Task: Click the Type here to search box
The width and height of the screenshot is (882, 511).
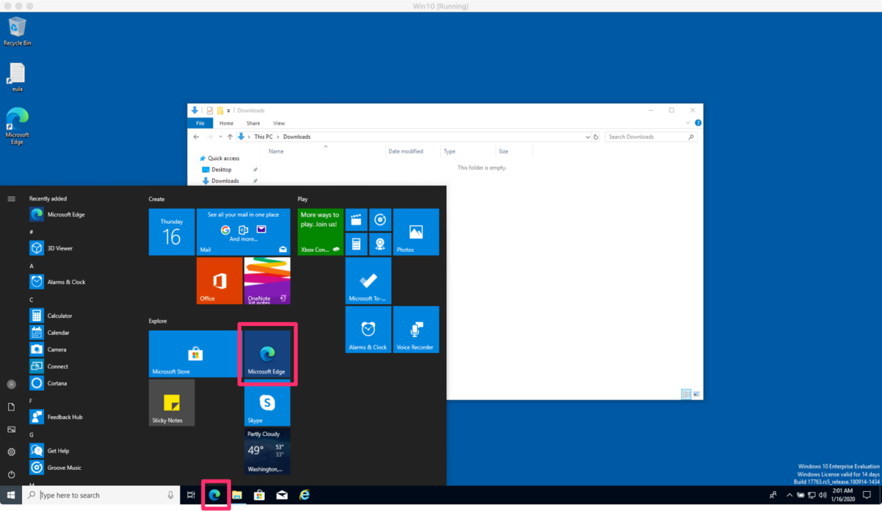Action: pos(101,496)
